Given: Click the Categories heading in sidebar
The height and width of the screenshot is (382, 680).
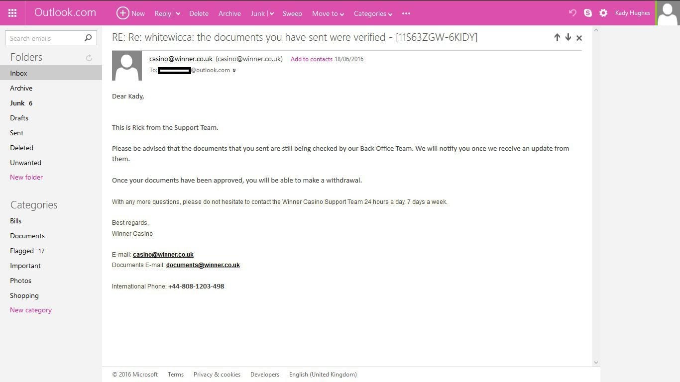Looking at the screenshot, I should pyautogui.click(x=34, y=205).
